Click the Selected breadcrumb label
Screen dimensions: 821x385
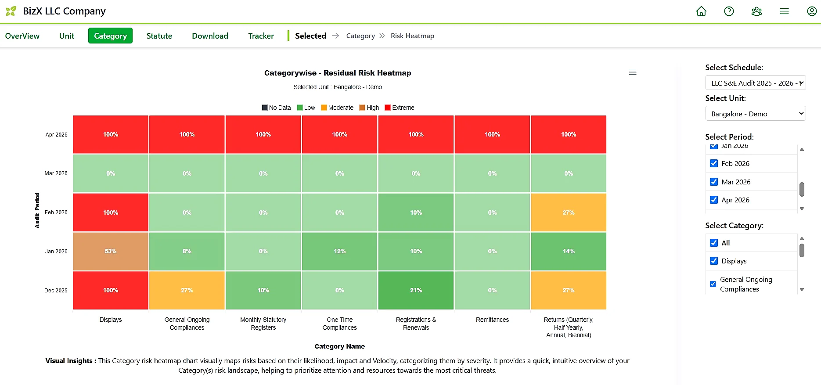click(310, 36)
